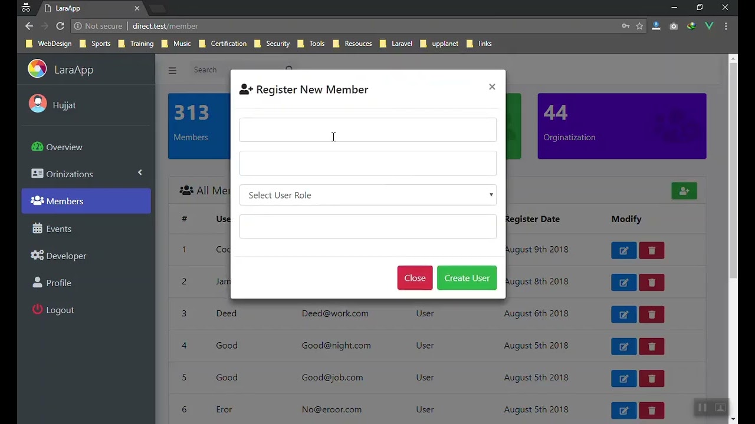This screenshot has height=424, width=755.
Task: Click the green V extension icon
Action: coord(709,26)
